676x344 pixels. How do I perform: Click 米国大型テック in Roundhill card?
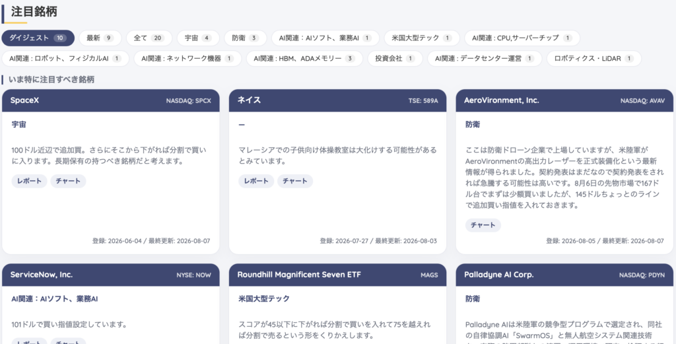(x=263, y=298)
